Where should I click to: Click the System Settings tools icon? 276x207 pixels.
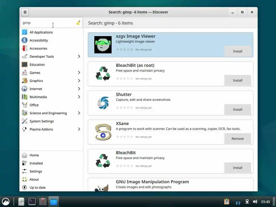(x=25, y=121)
